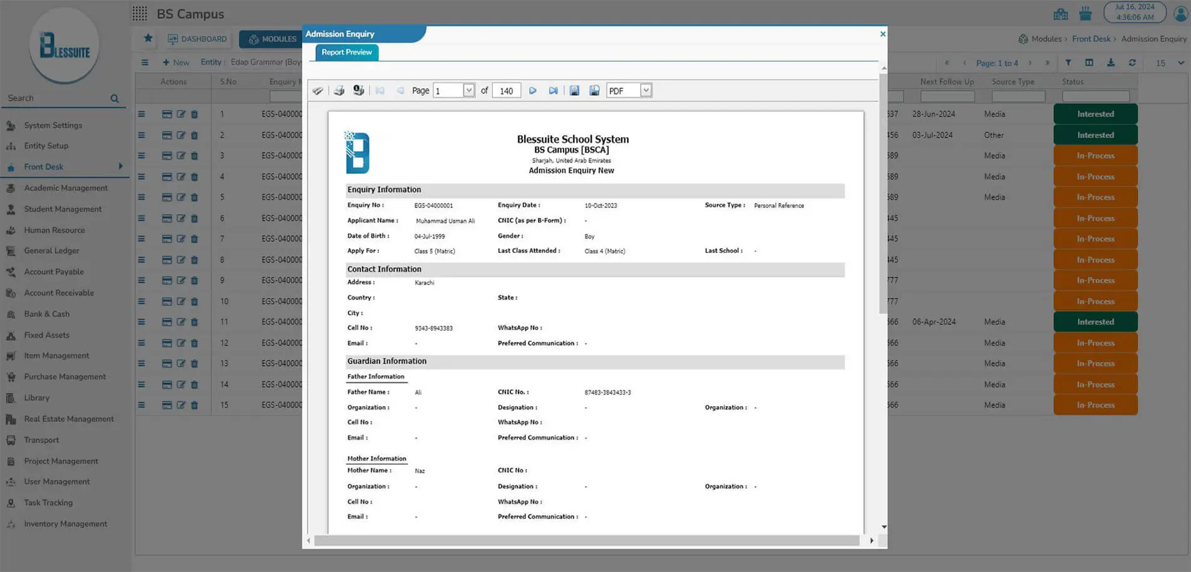
Task: Click the download icon in grid toolbar
Action: [x=1111, y=63]
